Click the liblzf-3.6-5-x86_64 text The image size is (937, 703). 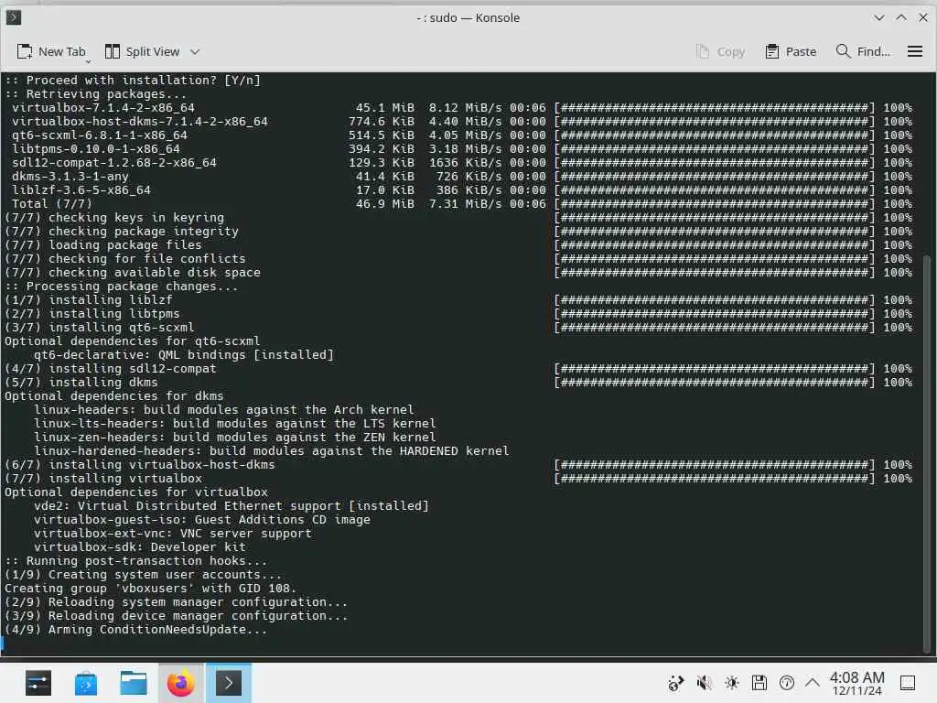pos(81,190)
